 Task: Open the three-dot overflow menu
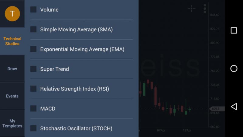pos(205,9)
